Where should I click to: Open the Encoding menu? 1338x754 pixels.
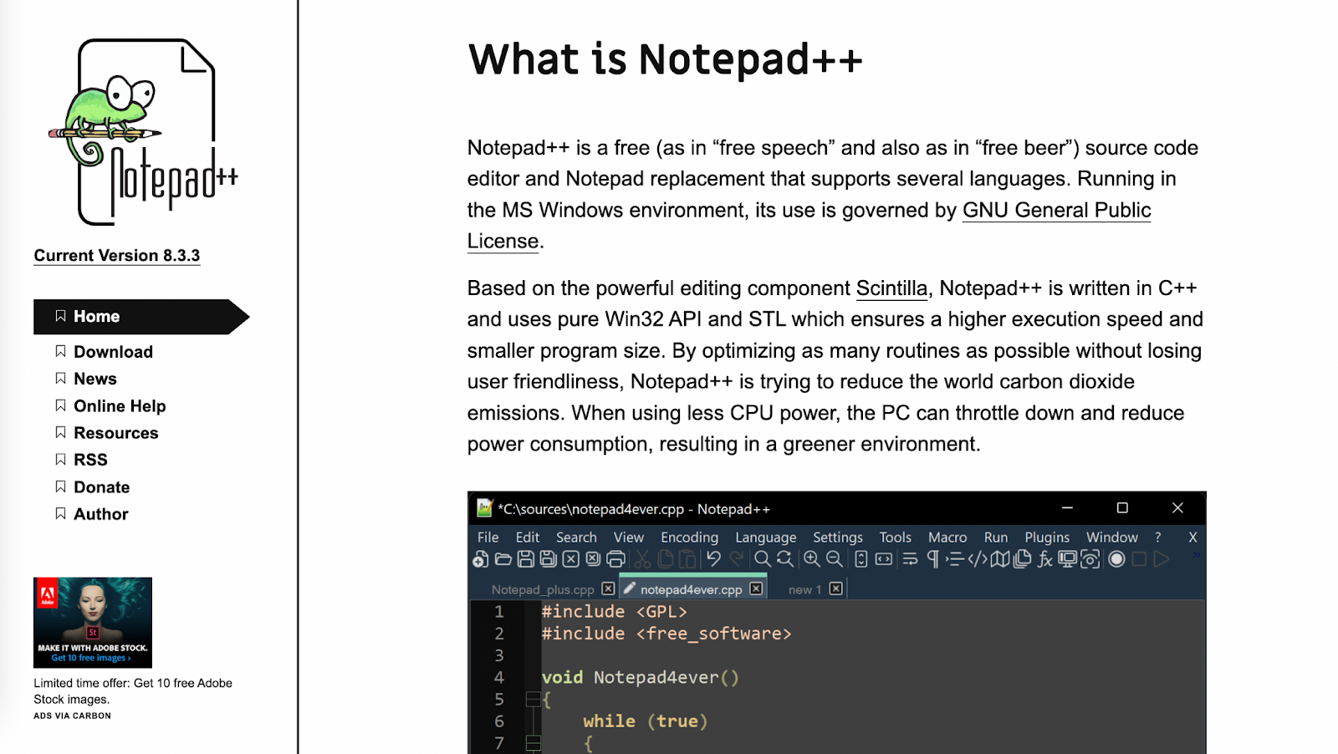tap(689, 537)
